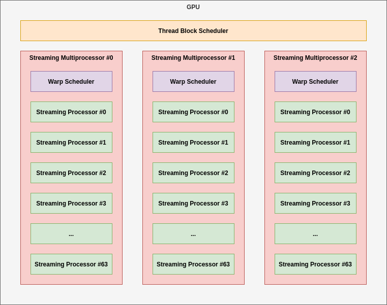This screenshot has height=305, width=387.
Task: Click the Thread Block Scheduler box
Action: click(193, 31)
